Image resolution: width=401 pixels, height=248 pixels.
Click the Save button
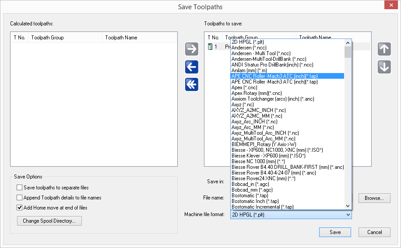click(335, 232)
